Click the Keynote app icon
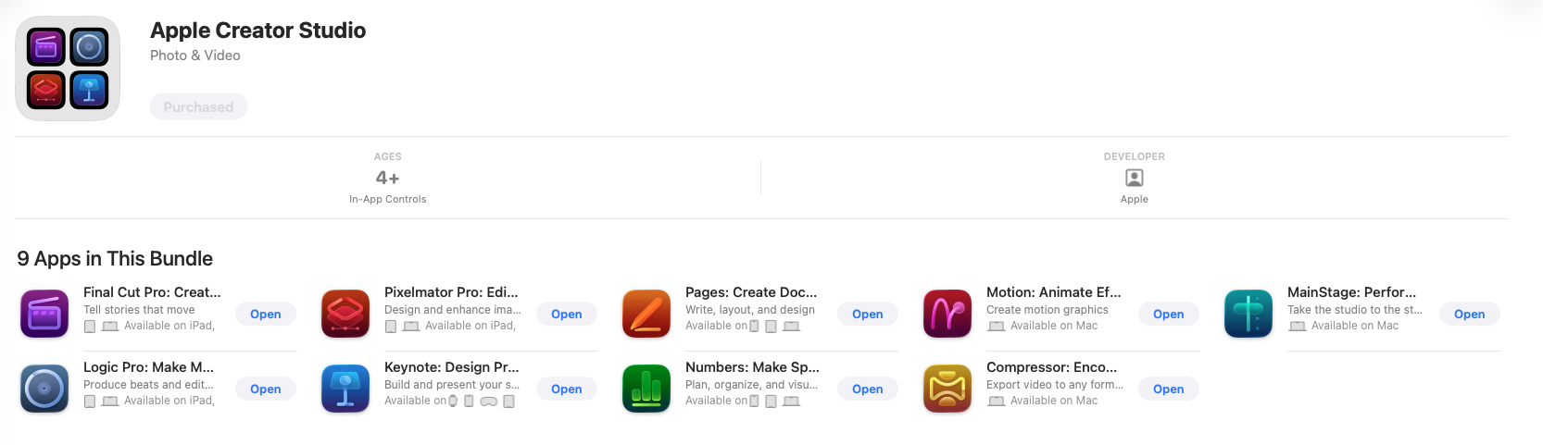 345,389
